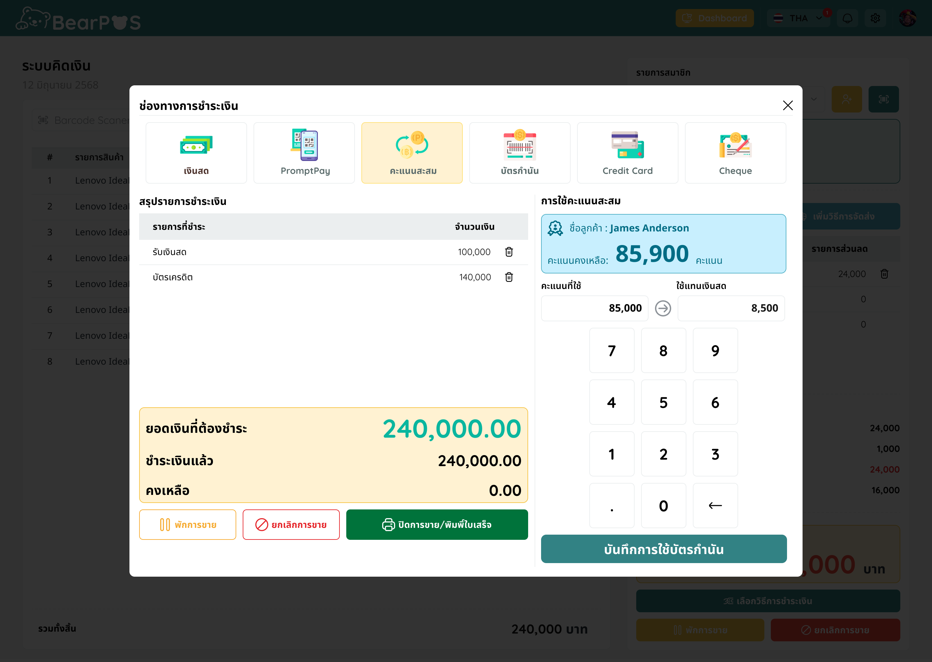Click the เลือกวิธีการชำระเงิน button behind dialog

[768, 601]
